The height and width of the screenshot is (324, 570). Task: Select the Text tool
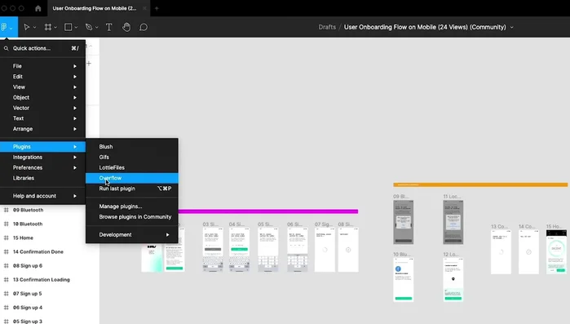tap(108, 27)
